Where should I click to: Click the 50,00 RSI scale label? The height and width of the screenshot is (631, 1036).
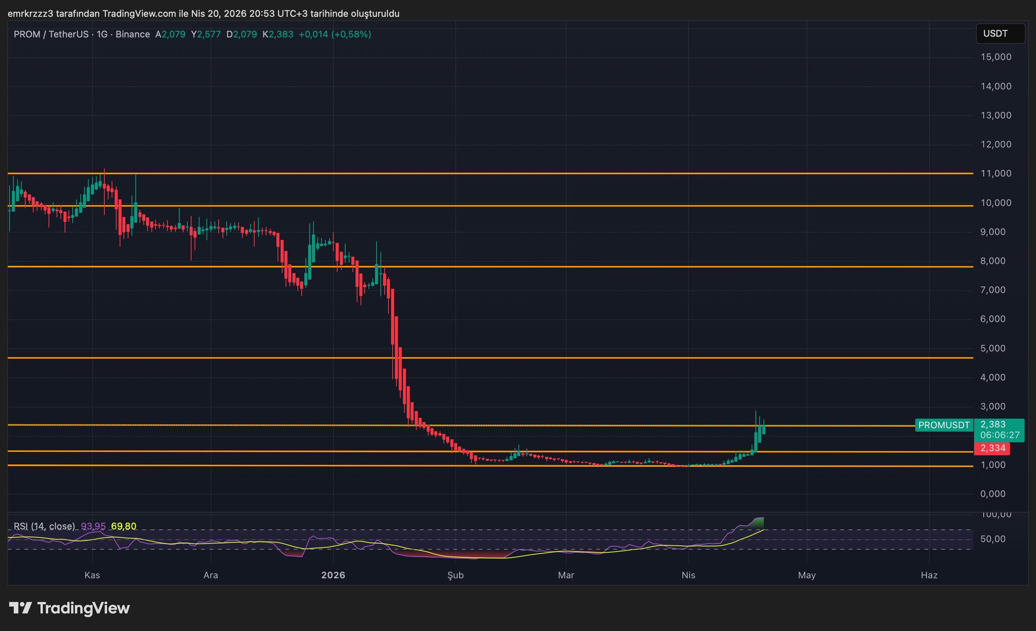point(992,539)
